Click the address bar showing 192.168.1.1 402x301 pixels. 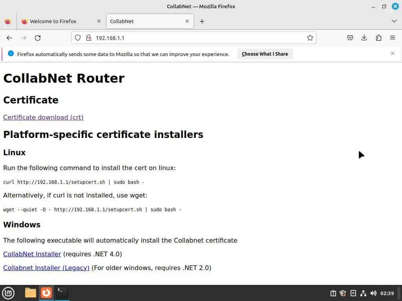pyautogui.click(x=194, y=38)
